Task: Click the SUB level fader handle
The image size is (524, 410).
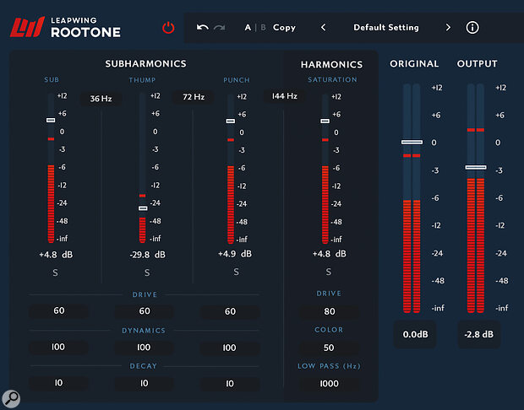Action: pyautogui.click(x=51, y=120)
